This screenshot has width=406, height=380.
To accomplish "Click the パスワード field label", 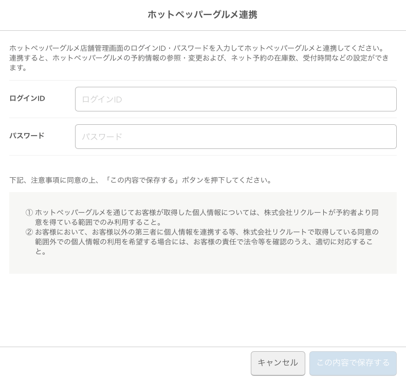I will point(27,136).
